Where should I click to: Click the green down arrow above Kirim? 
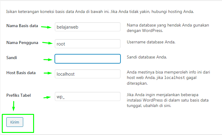(x=14, y=106)
